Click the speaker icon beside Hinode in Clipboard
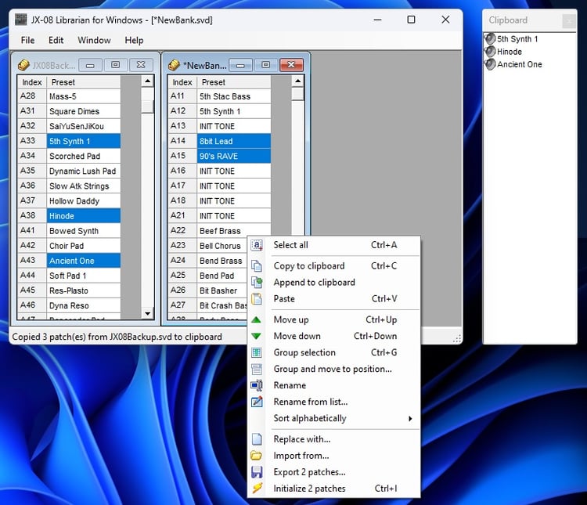 point(490,52)
